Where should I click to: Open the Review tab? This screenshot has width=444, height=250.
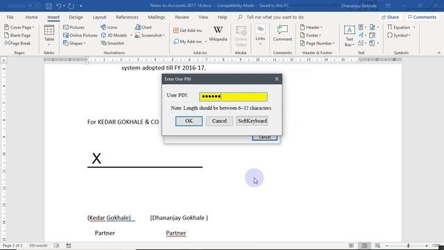[x=182, y=17]
